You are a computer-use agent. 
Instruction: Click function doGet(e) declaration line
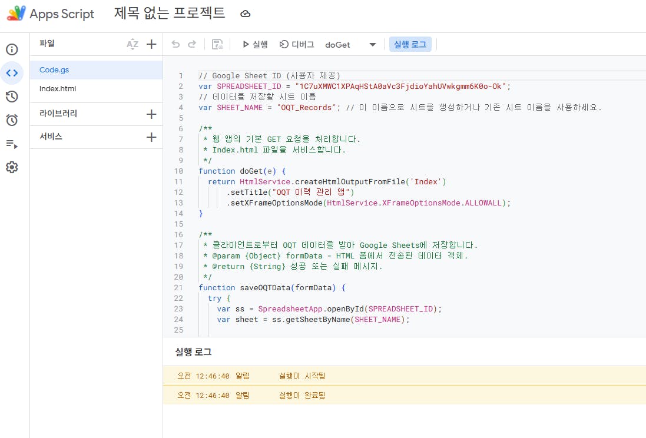pos(242,171)
